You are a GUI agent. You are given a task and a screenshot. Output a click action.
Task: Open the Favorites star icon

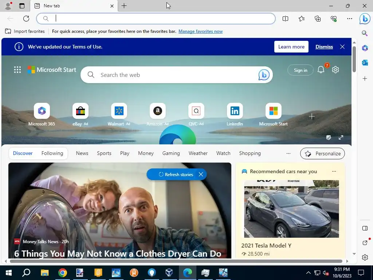pyautogui.click(x=301, y=19)
